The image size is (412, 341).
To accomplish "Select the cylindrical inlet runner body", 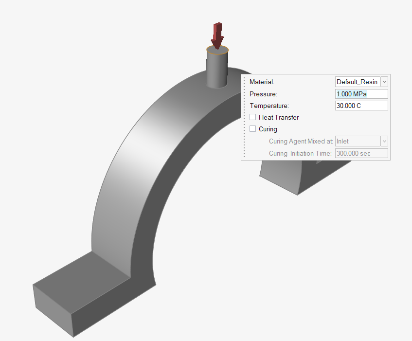I will pyautogui.click(x=217, y=70).
